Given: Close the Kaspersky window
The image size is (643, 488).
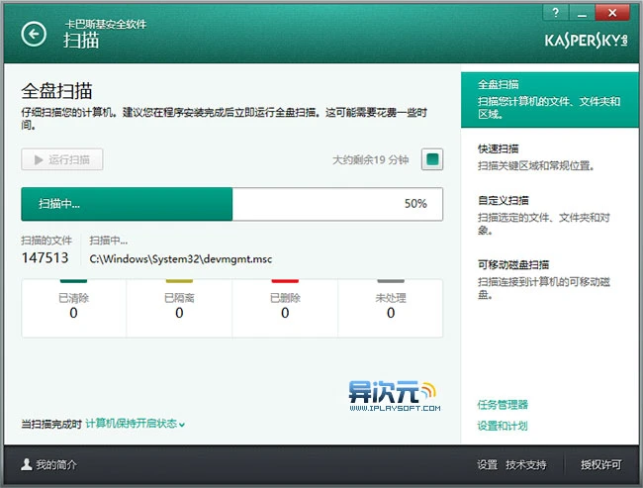Looking at the screenshot, I should pyautogui.click(x=612, y=13).
